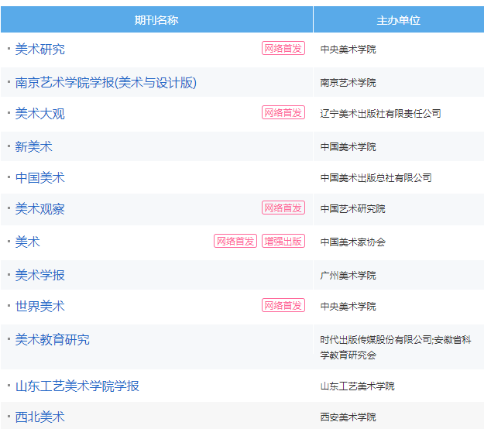Click the 中国美术家协会 sponsor cell

[x=353, y=242]
